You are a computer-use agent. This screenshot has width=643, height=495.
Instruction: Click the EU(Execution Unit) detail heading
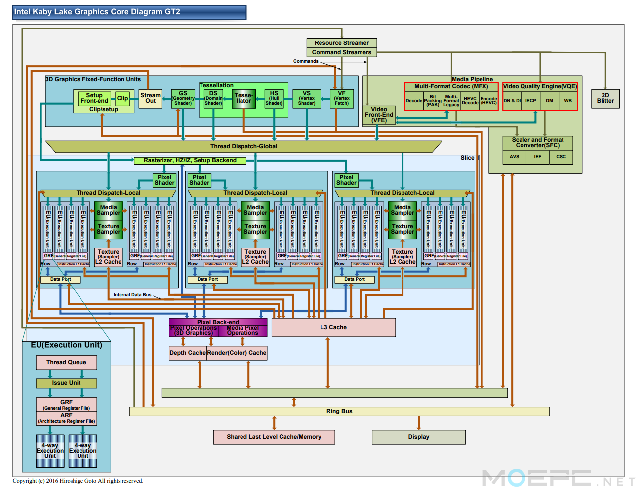(x=67, y=345)
